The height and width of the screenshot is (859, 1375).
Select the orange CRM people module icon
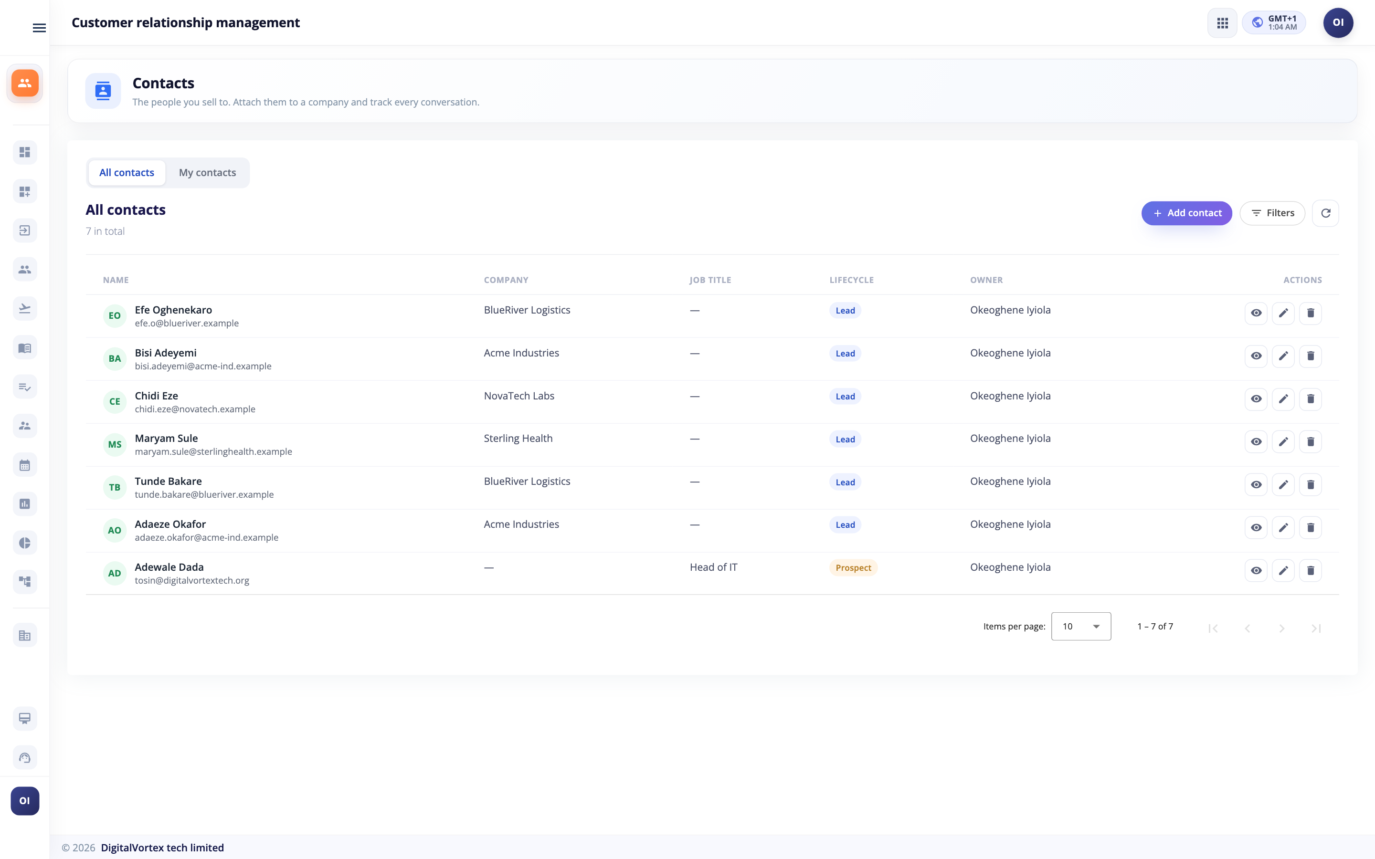pos(25,83)
